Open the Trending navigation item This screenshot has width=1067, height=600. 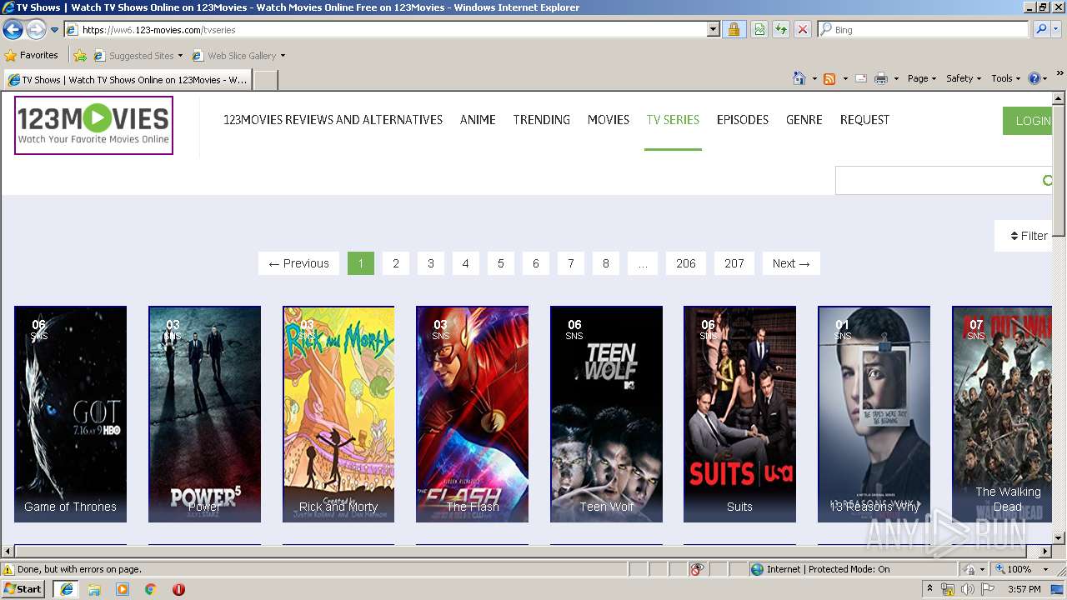tap(542, 120)
